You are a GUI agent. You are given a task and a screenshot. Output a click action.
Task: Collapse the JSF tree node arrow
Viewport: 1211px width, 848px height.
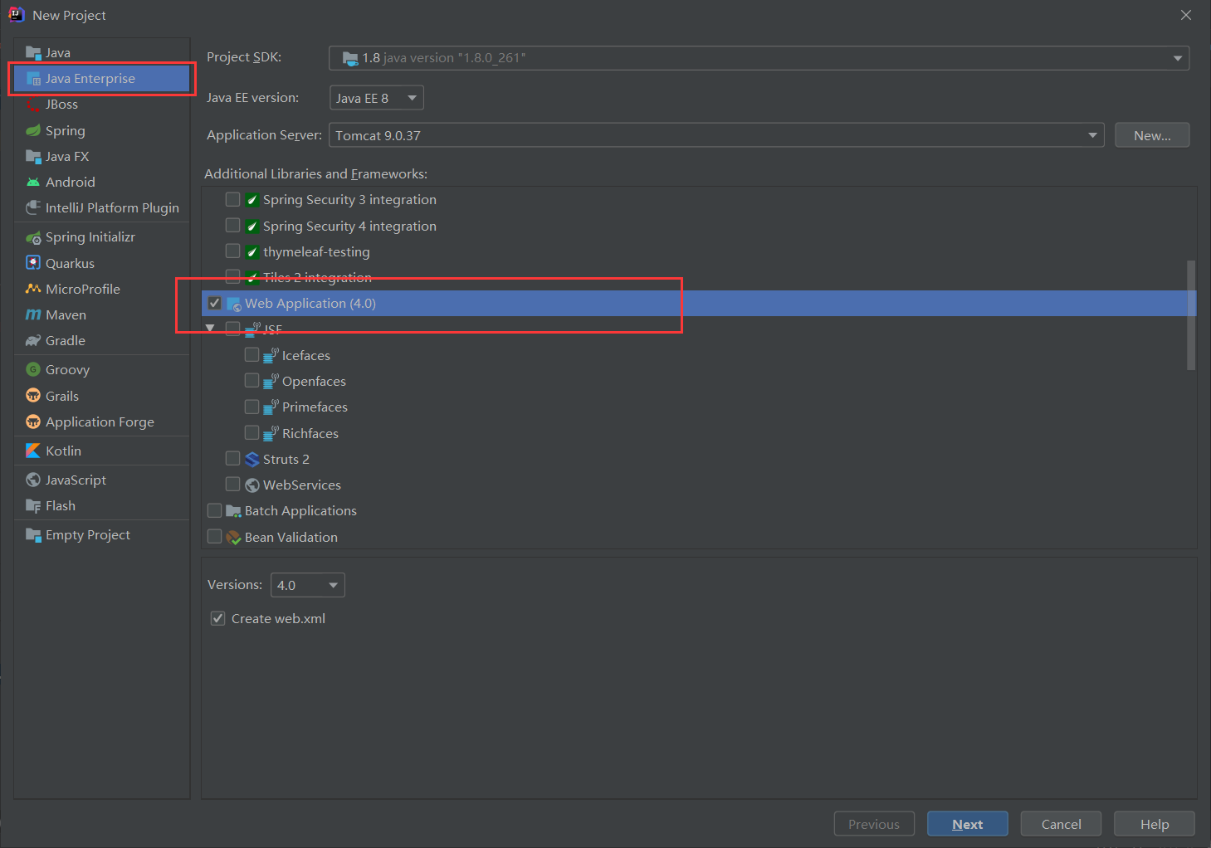pos(211,329)
